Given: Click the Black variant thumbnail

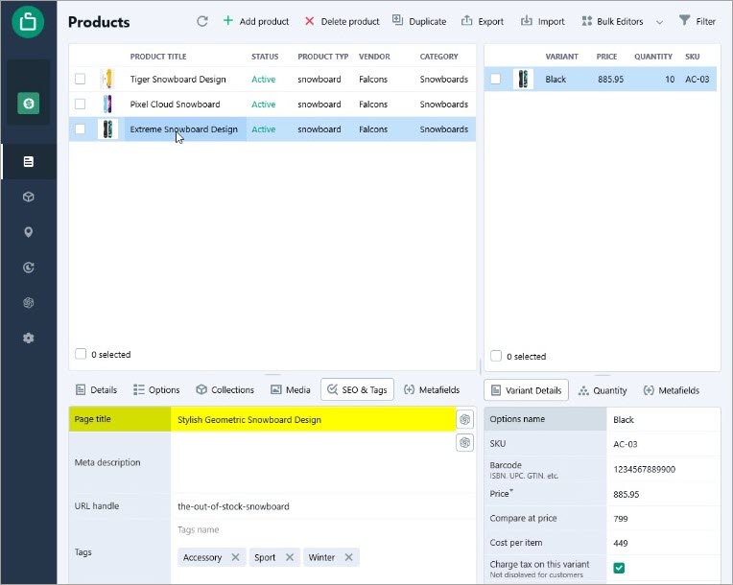Looking at the screenshot, I should pos(523,79).
